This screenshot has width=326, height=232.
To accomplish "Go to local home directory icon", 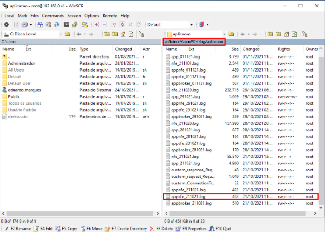I will point(123,34).
